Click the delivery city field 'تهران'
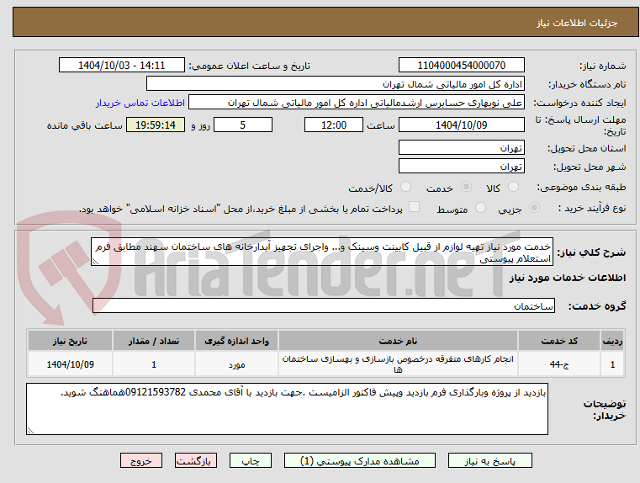Viewport: 640px width, 483px height. (x=461, y=166)
